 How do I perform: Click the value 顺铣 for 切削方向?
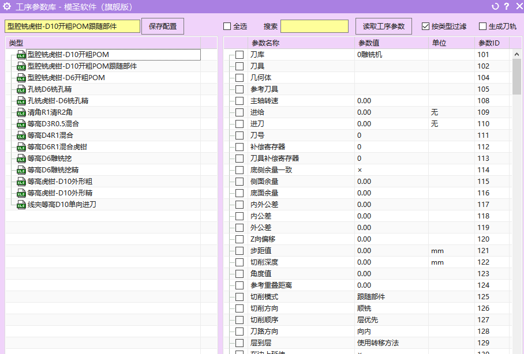click(x=364, y=308)
